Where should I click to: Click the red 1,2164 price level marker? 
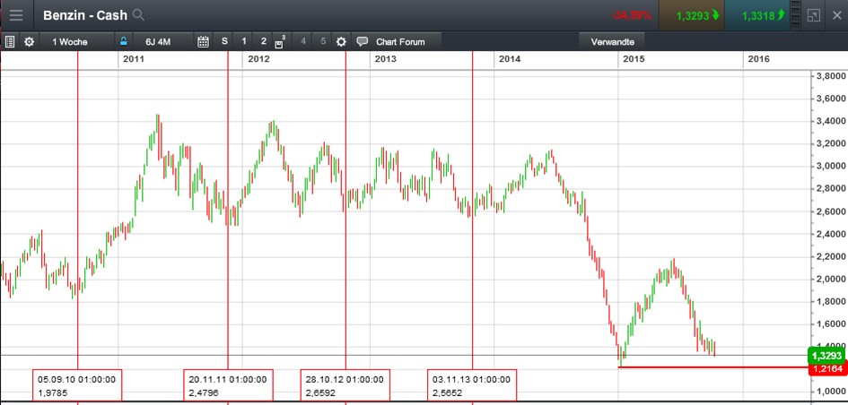click(826, 367)
